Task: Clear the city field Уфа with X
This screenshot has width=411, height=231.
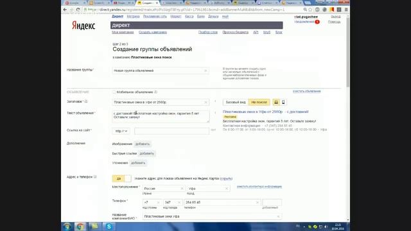Action: pyautogui.click(x=227, y=189)
